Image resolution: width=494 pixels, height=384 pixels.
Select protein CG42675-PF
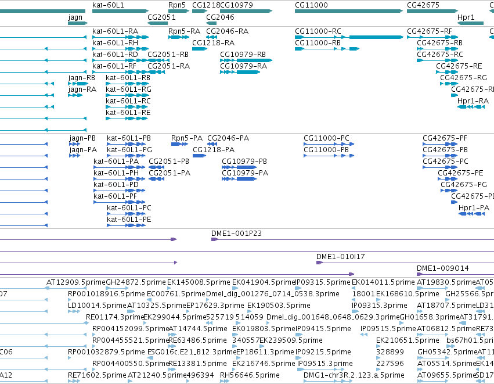pos(445,138)
